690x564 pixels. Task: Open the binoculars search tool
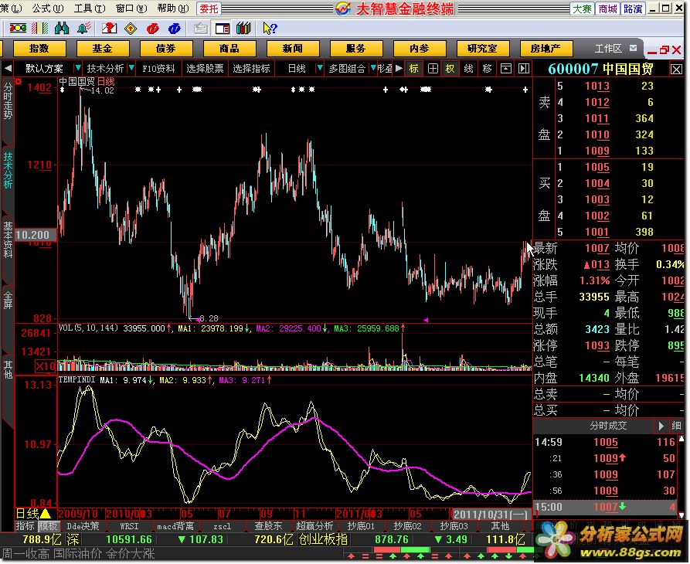[x=62, y=29]
